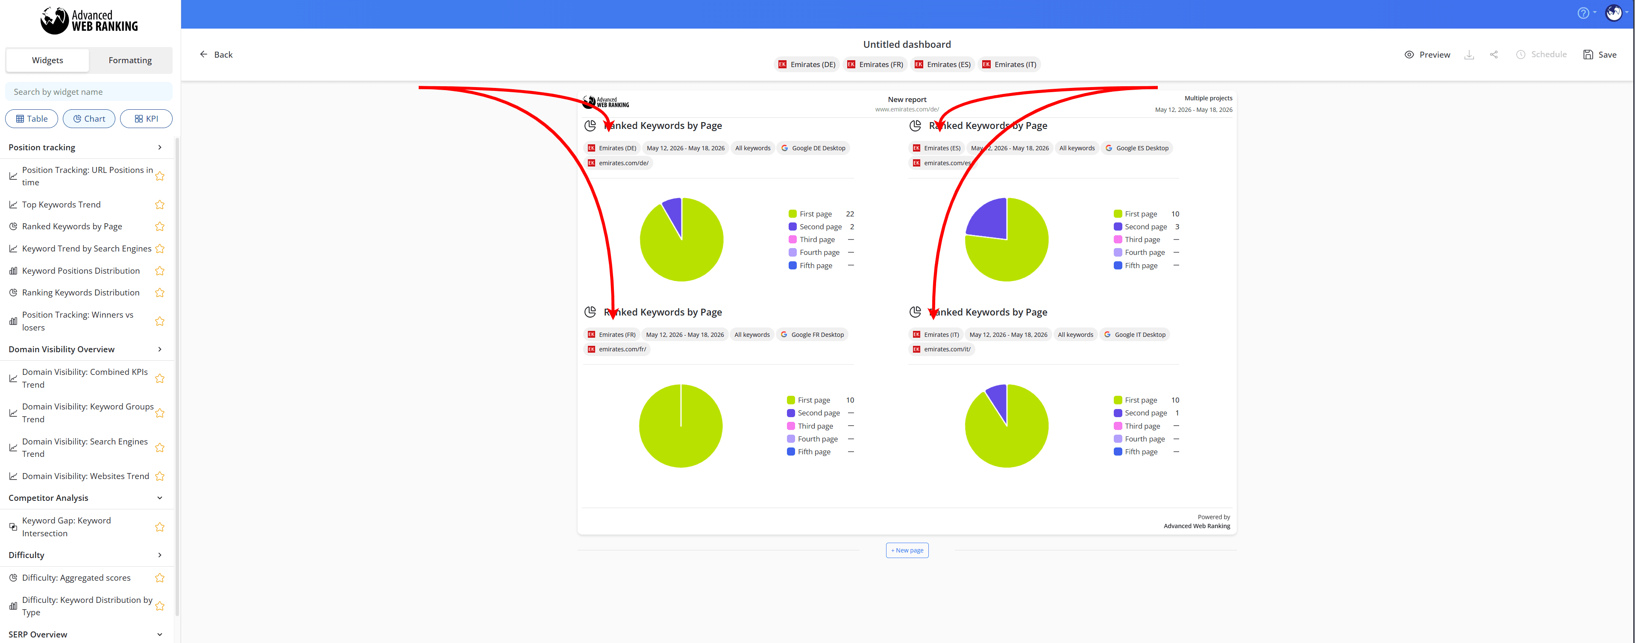
Task: Click the New report title in page header
Action: coord(907,99)
